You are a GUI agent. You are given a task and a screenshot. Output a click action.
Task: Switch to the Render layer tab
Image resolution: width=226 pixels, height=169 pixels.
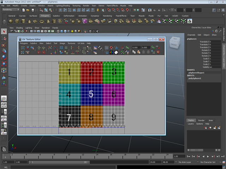[201, 120]
